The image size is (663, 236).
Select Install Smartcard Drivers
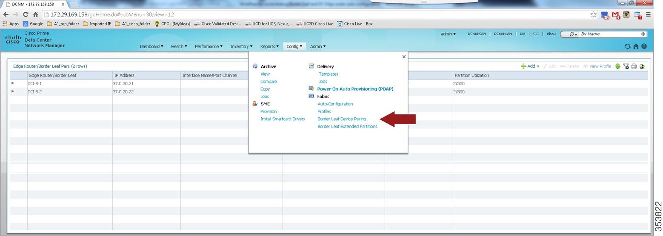283,119
